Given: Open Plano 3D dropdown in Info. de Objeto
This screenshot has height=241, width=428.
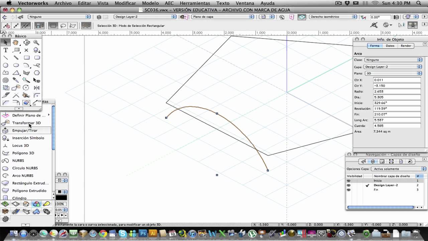Looking at the screenshot, I should point(393,73).
